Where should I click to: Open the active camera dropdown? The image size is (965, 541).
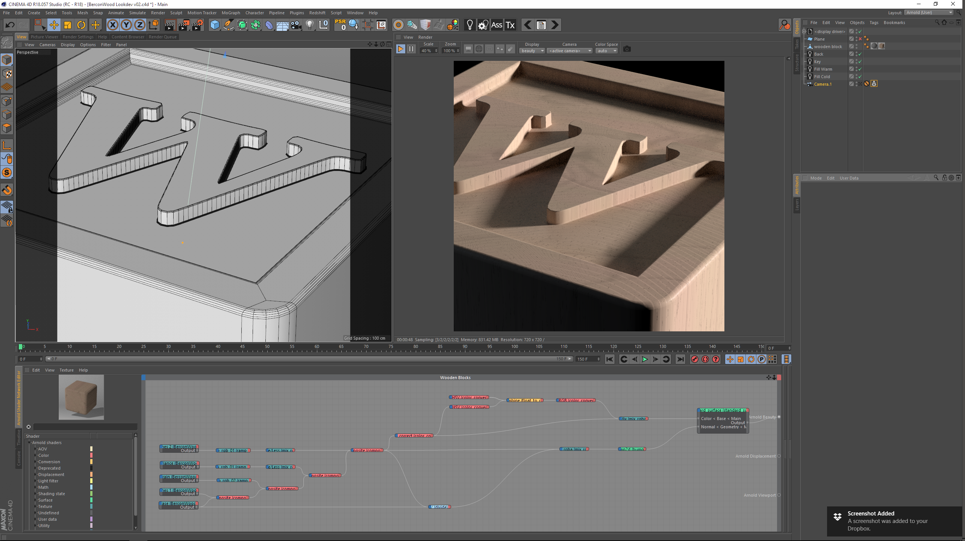tap(570, 51)
